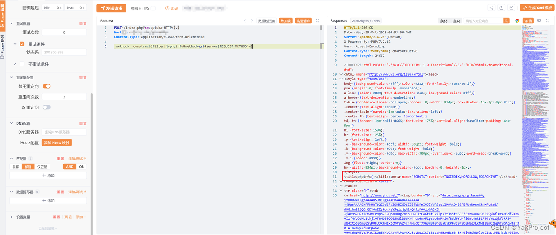Turn off the 禁用重定向 toggle
Viewport: 556px width, 235px height.
coord(46,86)
